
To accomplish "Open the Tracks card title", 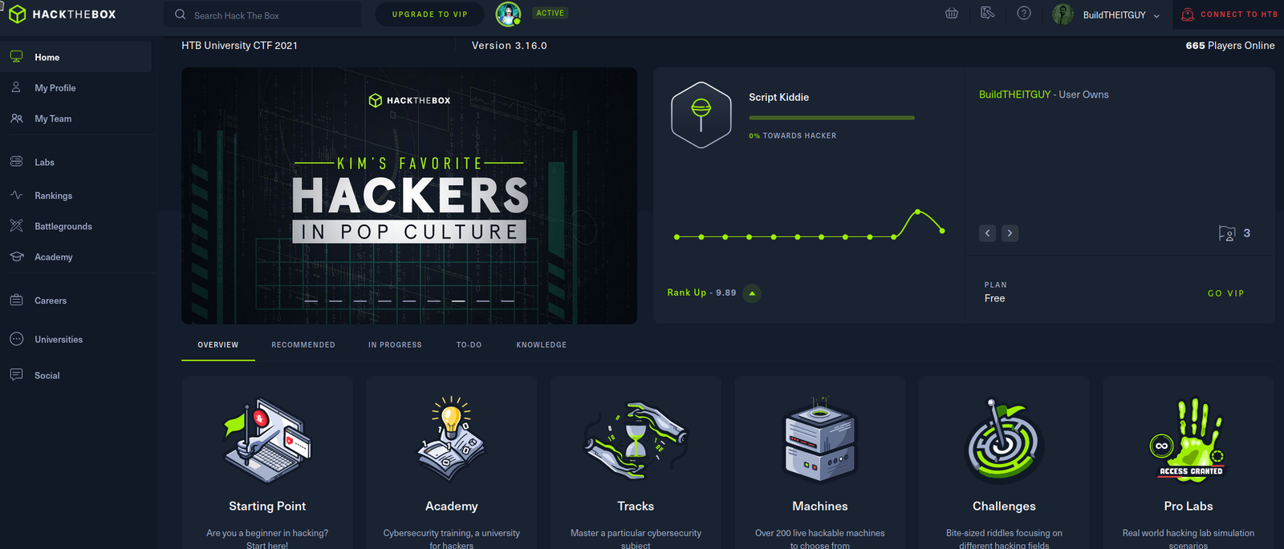I will [636, 507].
